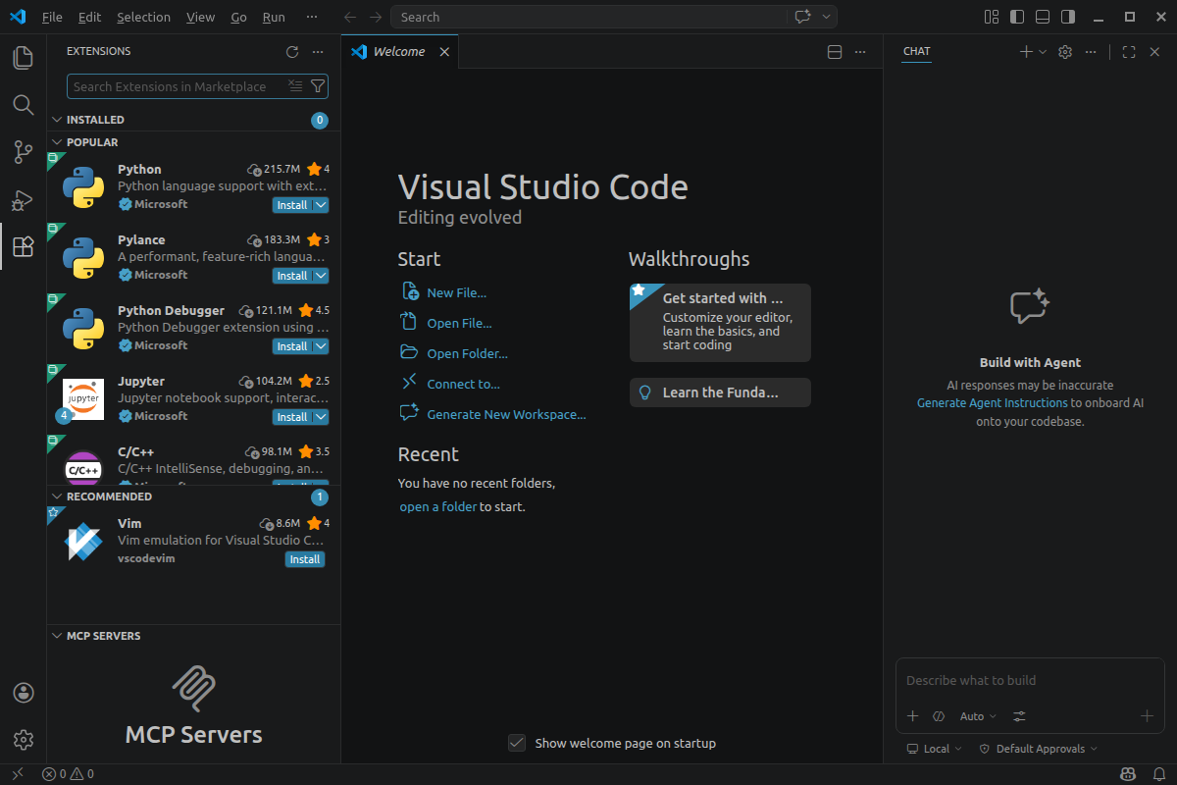Image resolution: width=1177 pixels, height=785 pixels.
Task: Toggle the Secondary Side Bar visibility
Action: click(1068, 17)
